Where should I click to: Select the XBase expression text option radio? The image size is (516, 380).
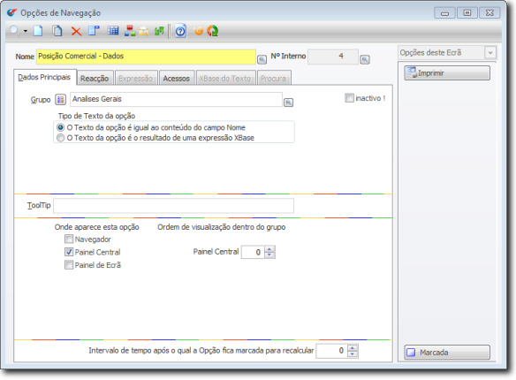(61, 138)
